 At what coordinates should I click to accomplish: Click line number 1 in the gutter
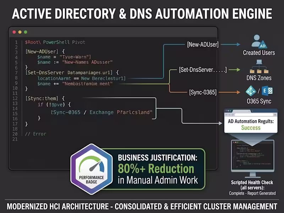coord(16,42)
